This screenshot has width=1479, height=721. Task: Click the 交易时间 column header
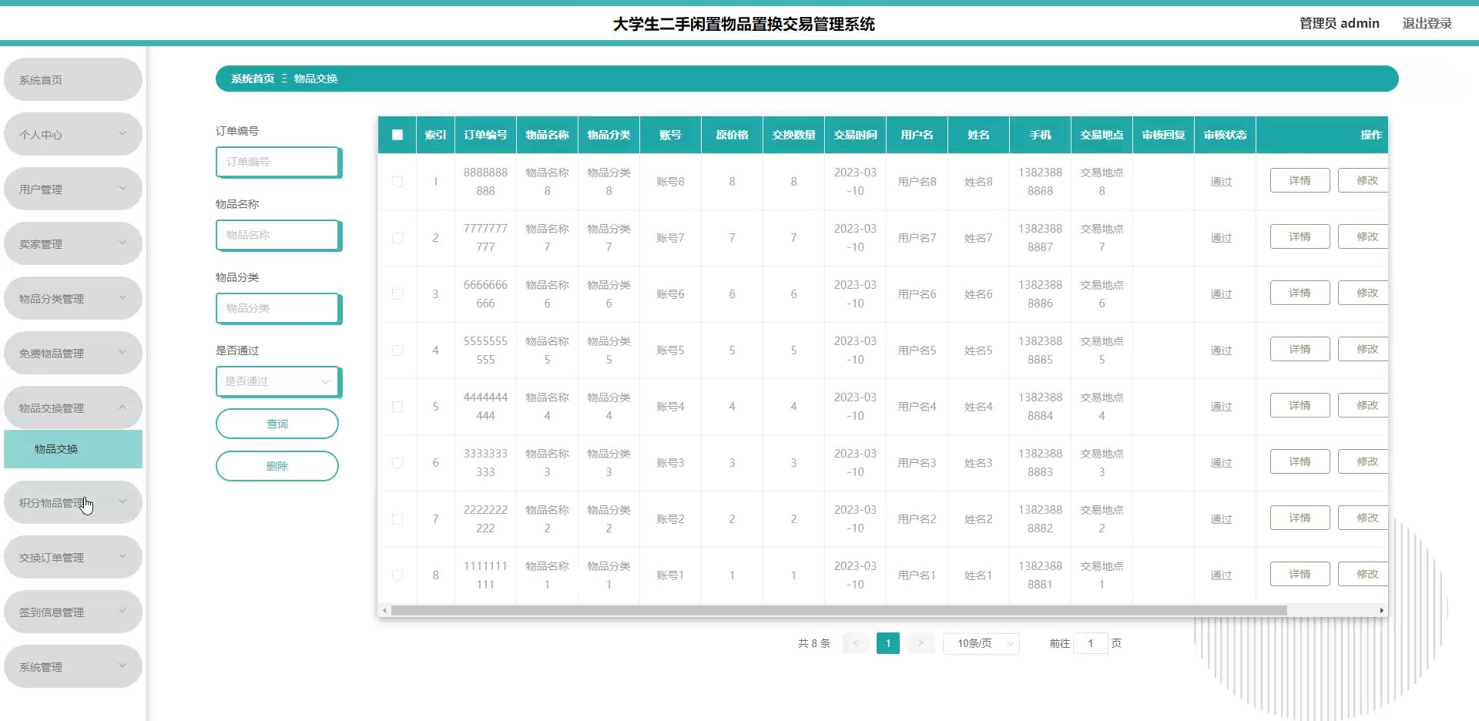pyautogui.click(x=855, y=135)
